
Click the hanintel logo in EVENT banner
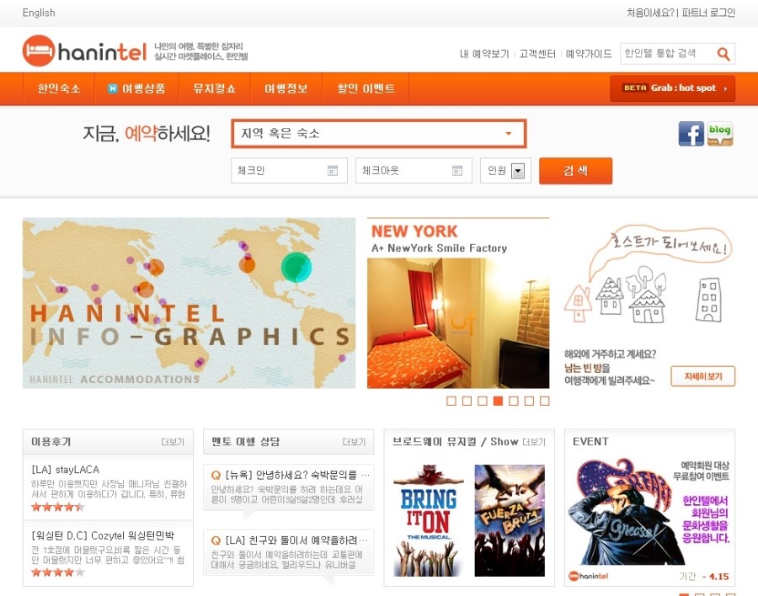pyautogui.click(x=589, y=576)
